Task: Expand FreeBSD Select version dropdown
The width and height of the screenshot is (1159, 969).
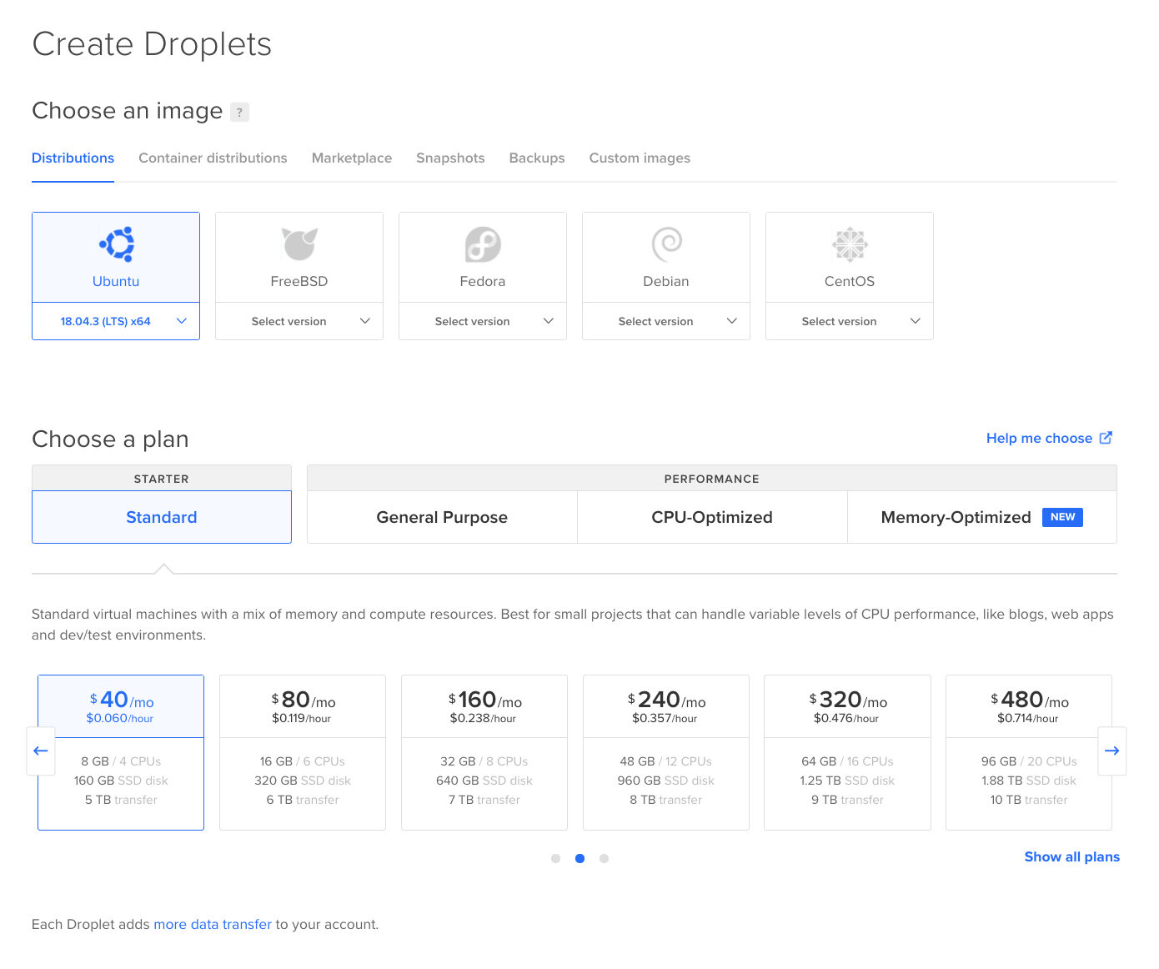Action: 299,321
